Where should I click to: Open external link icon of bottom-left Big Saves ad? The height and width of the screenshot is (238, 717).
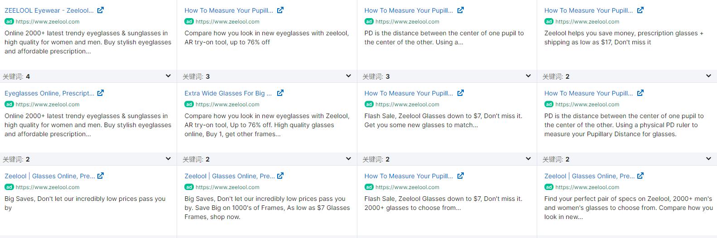tap(101, 176)
